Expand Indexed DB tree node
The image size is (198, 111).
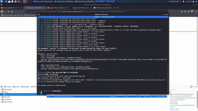(1, 97)
